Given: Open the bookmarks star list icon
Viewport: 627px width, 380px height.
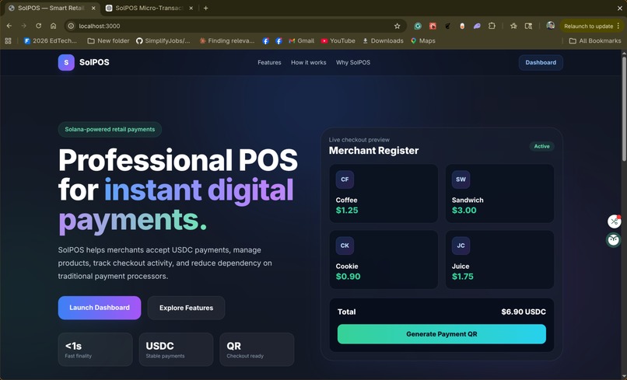Looking at the screenshot, I should coord(513,26).
